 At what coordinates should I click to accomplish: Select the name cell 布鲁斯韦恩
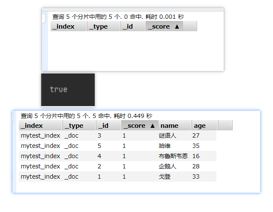point(173,156)
